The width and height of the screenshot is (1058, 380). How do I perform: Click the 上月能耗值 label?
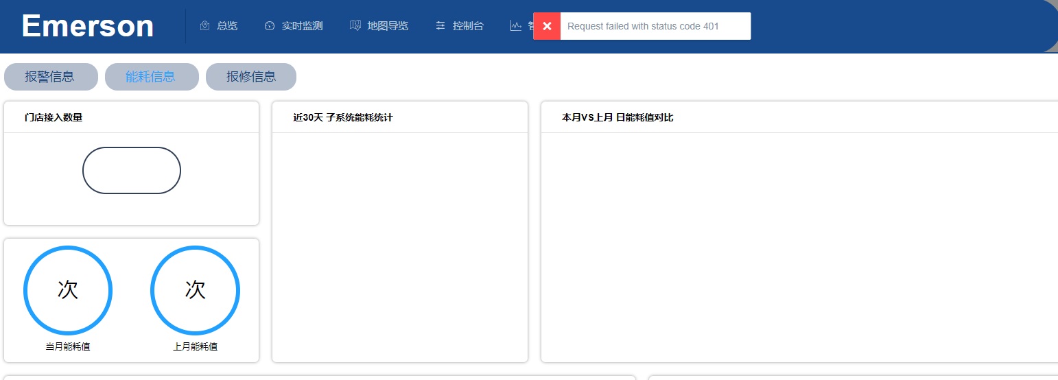[x=195, y=346]
